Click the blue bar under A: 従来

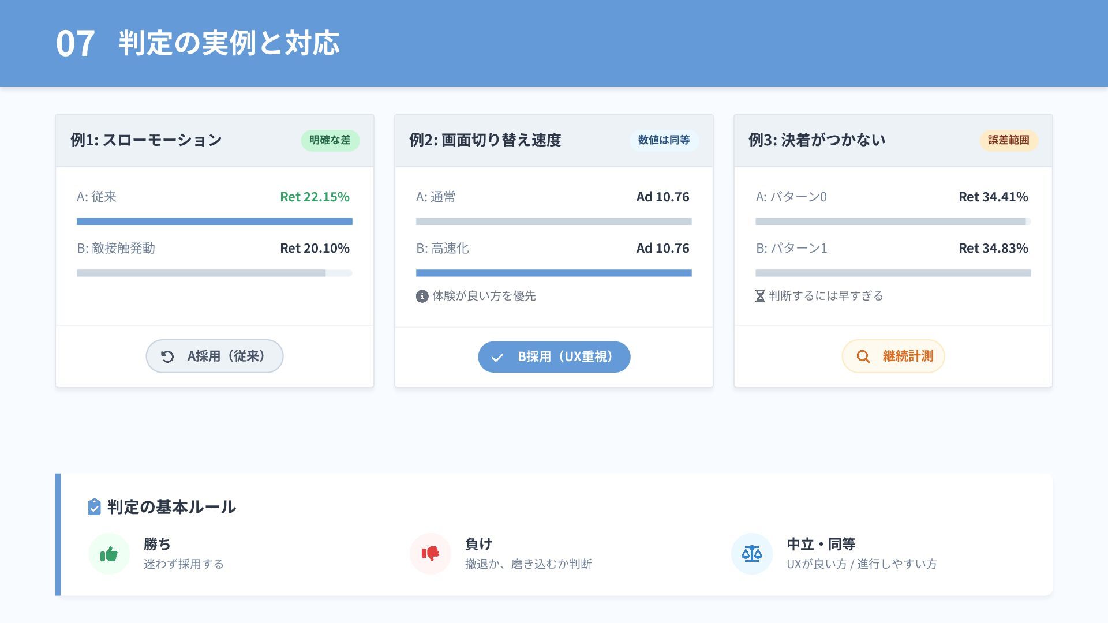pos(215,222)
